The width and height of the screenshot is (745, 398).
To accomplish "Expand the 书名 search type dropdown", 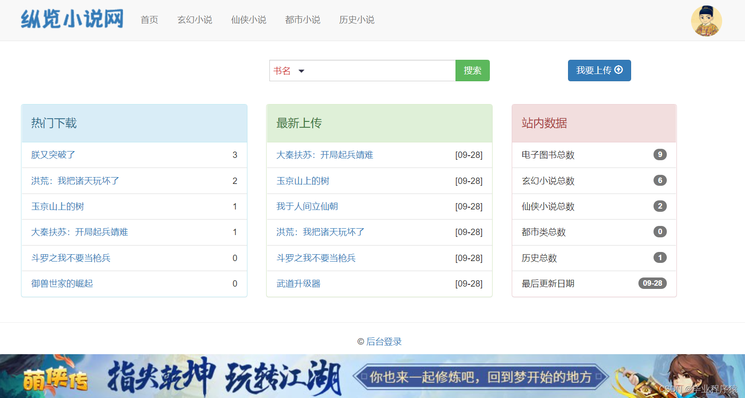I will point(289,71).
